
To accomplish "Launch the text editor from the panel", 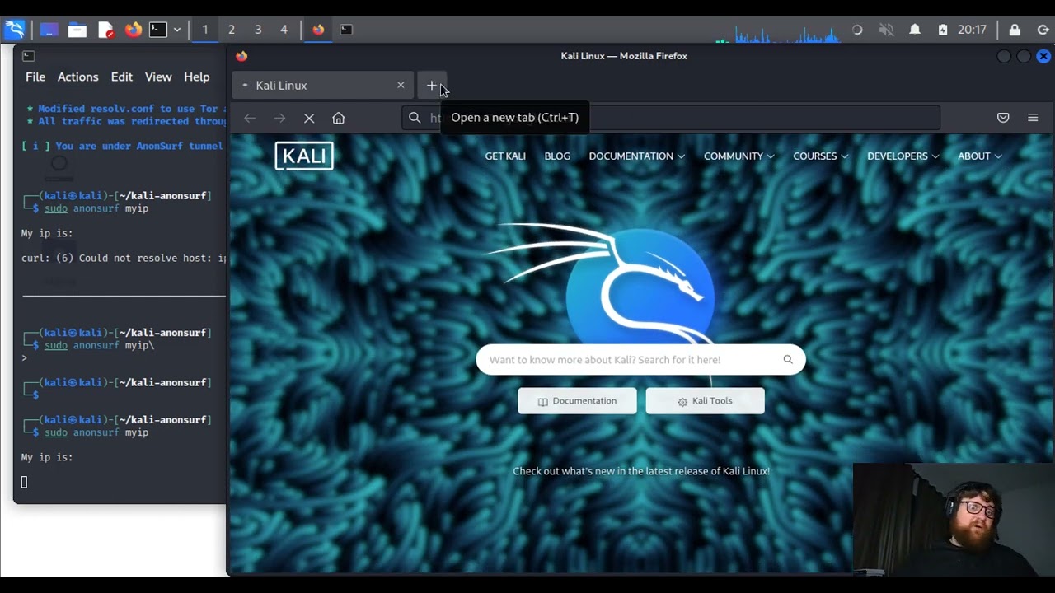I will tap(105, 30).
